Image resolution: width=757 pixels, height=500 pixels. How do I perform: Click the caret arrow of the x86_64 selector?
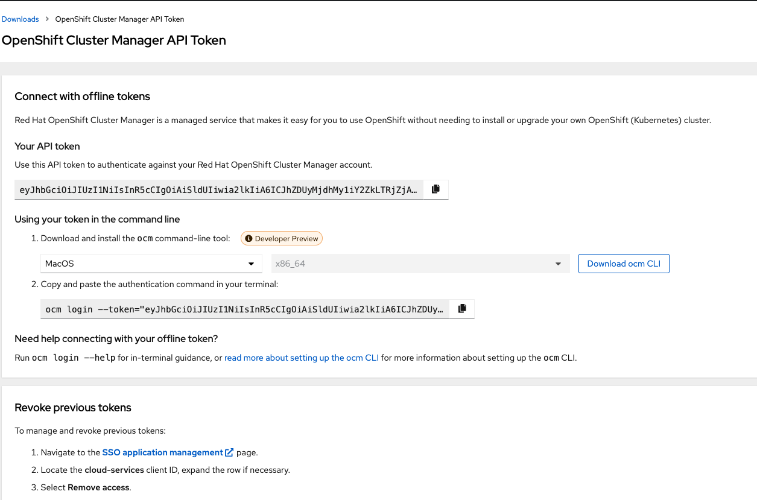pos(559,264)
